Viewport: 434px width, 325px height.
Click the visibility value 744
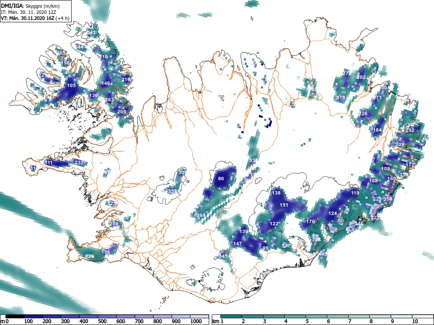[x=316, y=240]
